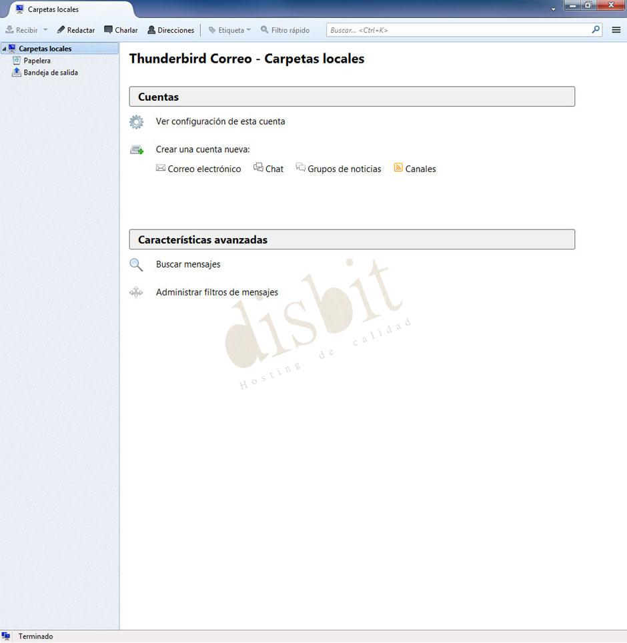Open the Recibir dropdown arrow

(x=45, y=29)
